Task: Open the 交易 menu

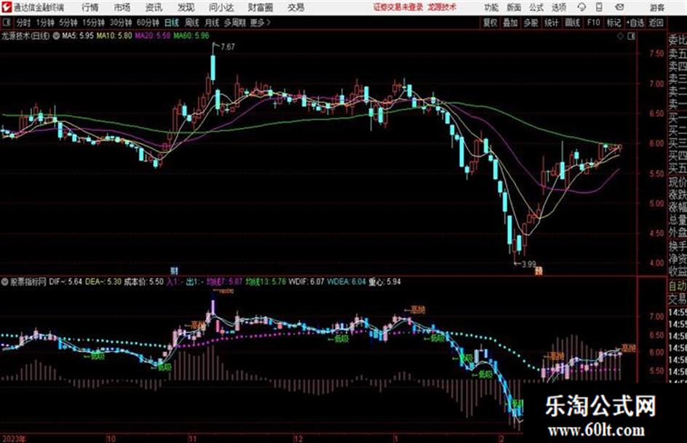Action: [x=296, y=7]
